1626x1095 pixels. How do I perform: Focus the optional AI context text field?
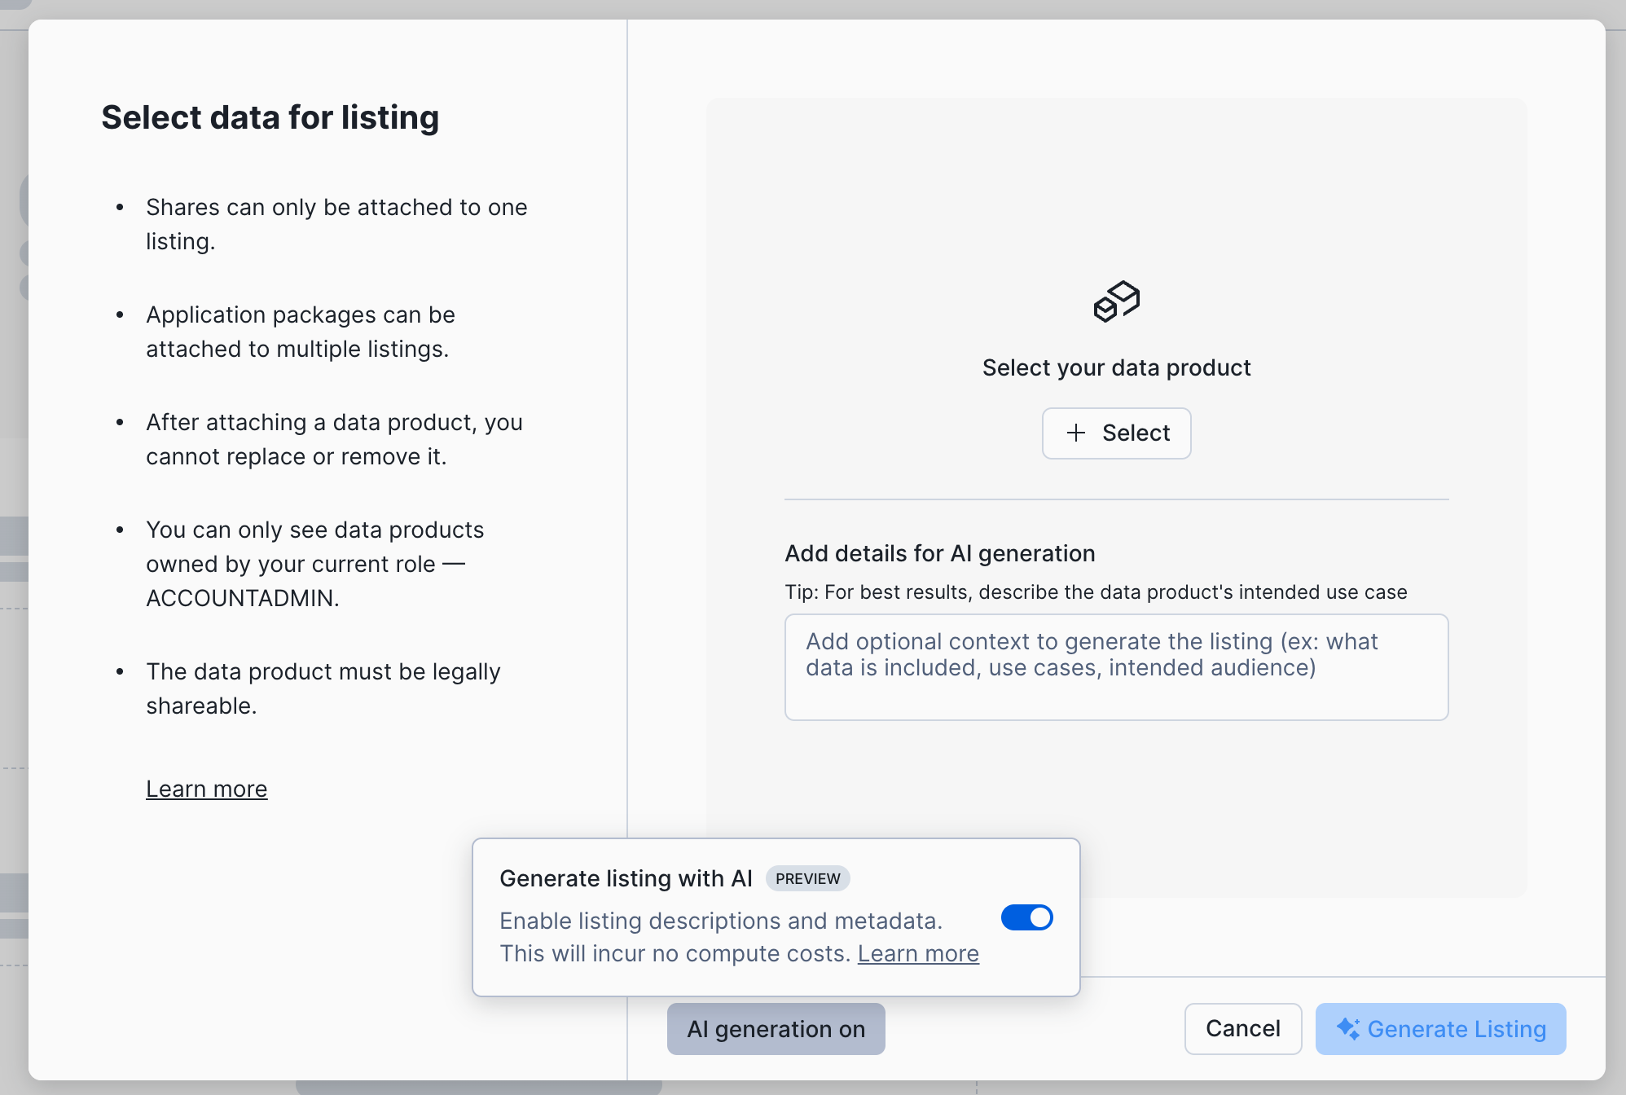[x=1116, y=667]
